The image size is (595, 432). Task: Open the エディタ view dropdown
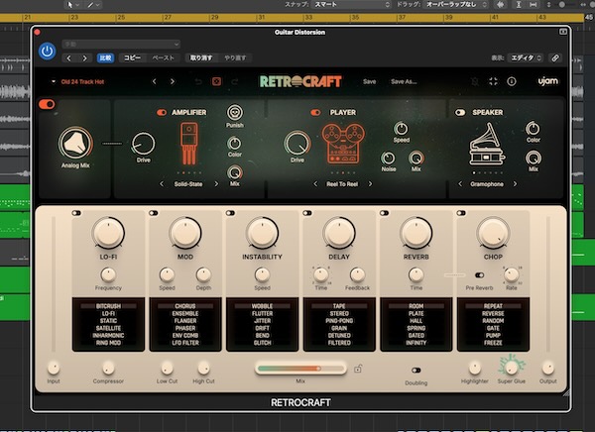[x=526, y=58]
